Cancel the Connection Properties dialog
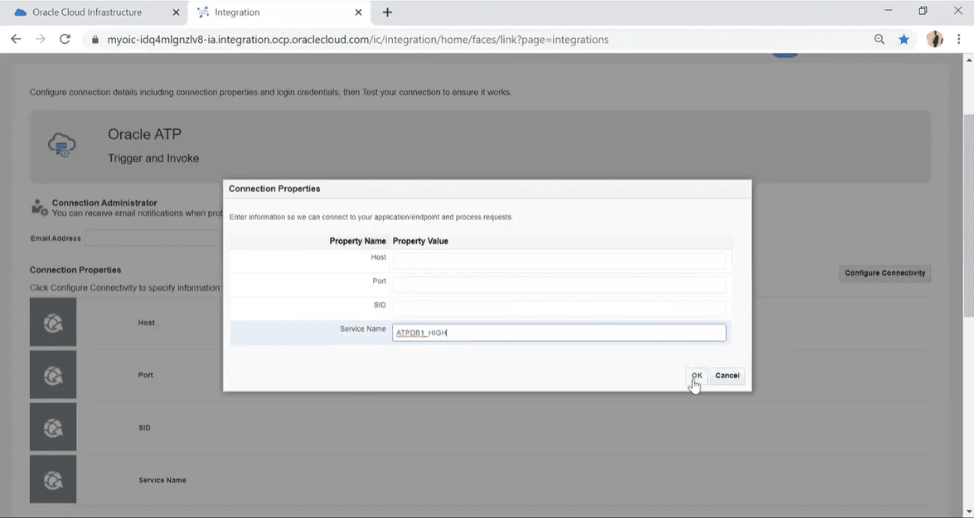The image size is (974, 518). point(727,376)
